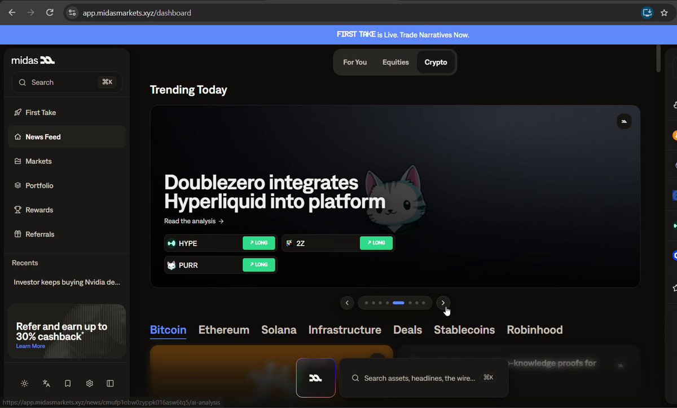
Task: Open the language translate icon
Action: 46,383
